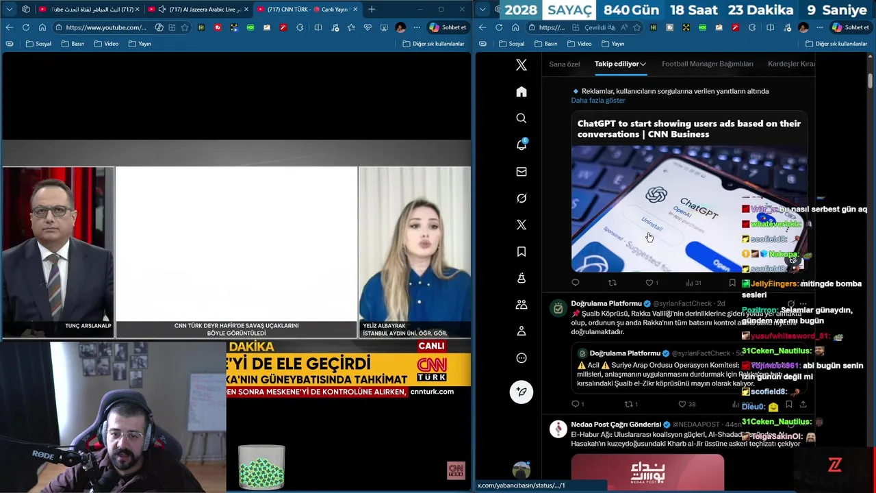Open Doğrulama Platformu avatar
876x493 pixels.
[x=558, y=309]
